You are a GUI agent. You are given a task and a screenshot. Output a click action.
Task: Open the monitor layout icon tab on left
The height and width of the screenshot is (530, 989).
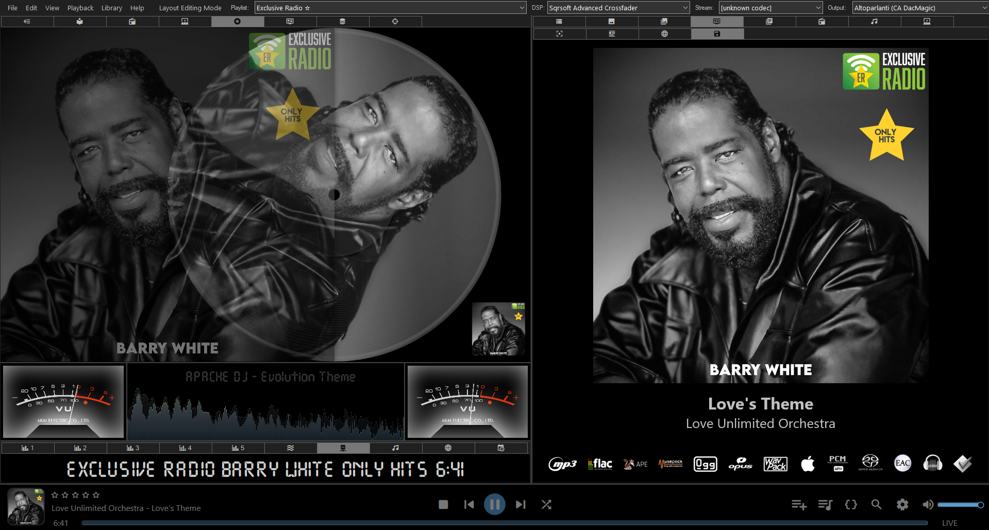tap(290, 22)
